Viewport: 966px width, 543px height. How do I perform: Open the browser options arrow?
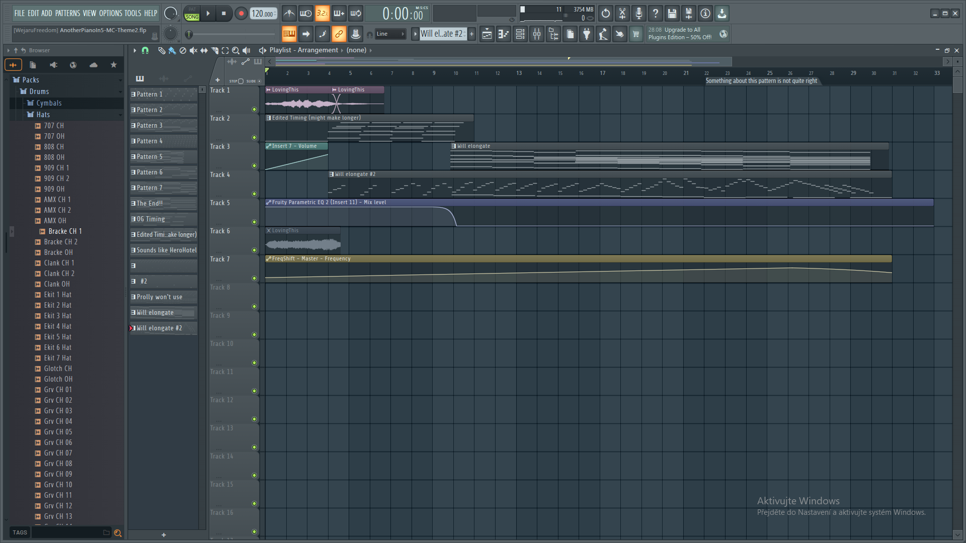point(8,50)
